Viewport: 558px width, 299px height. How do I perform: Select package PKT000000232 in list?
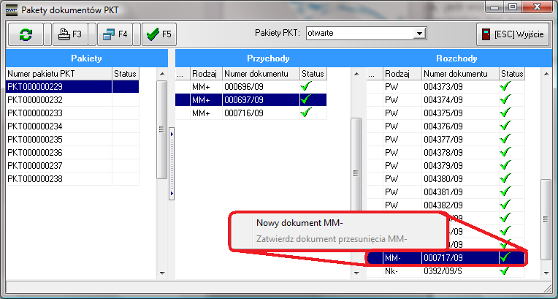(58, 99)
